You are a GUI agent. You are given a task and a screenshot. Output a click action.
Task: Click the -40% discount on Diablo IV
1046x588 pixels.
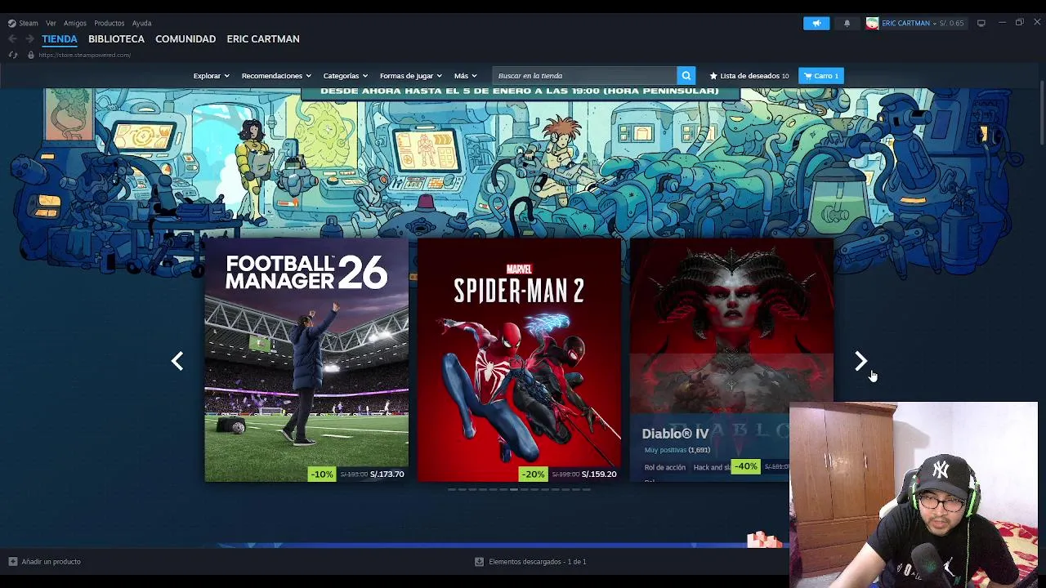745,466
